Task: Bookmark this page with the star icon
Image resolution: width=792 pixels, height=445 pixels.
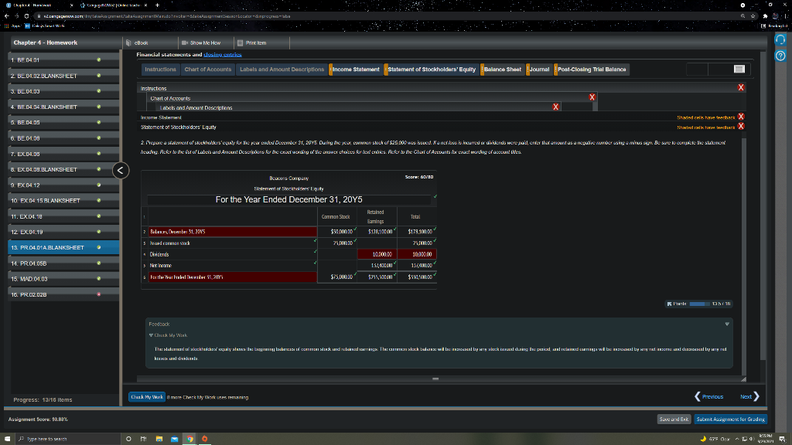Action: click(753, 16)
